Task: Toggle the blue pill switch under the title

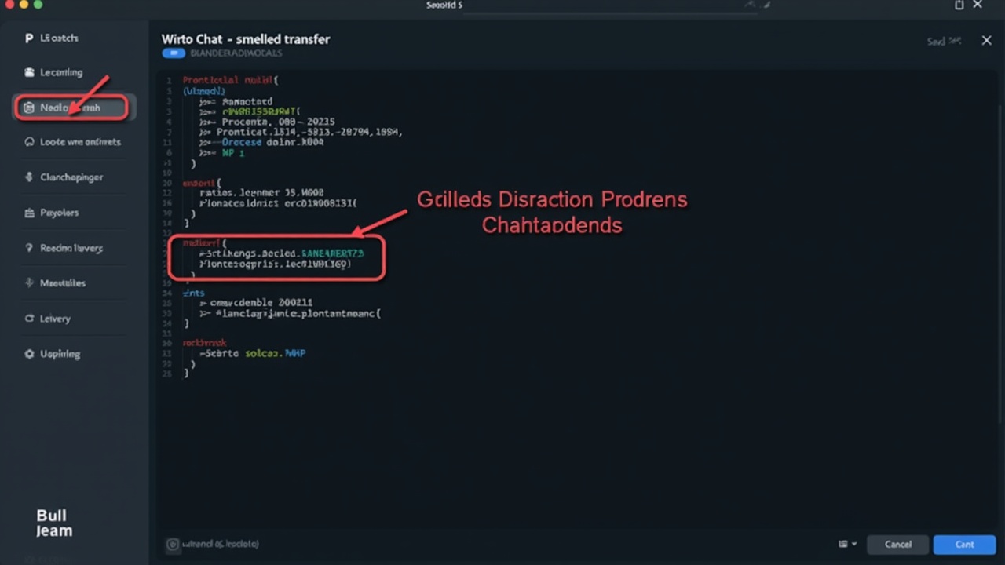Action: click(173, 53)
